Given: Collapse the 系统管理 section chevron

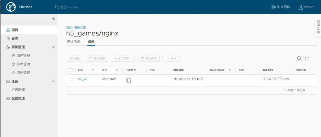Looking at the screenshot, I should coord(53,47).
